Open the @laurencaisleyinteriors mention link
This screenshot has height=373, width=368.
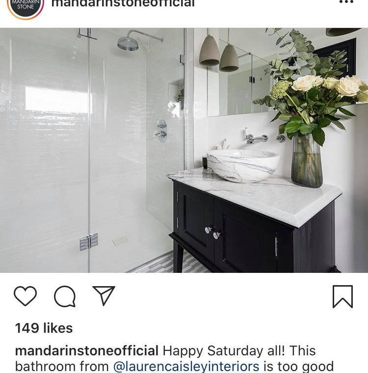tap(186, 367)
